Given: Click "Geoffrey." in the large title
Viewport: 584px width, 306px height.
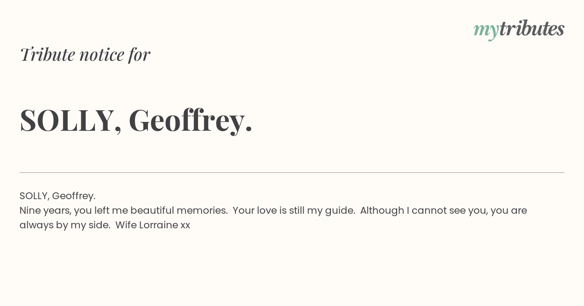Looking at the screenshot, I should tap(191, 120).
